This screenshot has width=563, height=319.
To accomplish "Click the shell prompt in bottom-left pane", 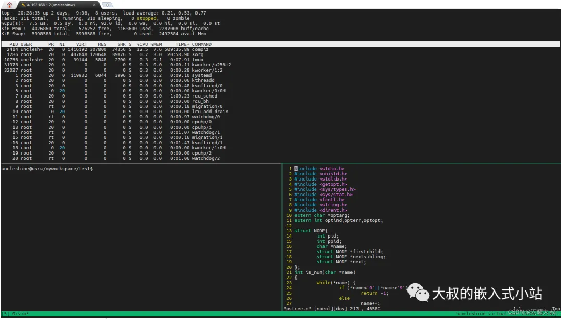I will [47, 169].
